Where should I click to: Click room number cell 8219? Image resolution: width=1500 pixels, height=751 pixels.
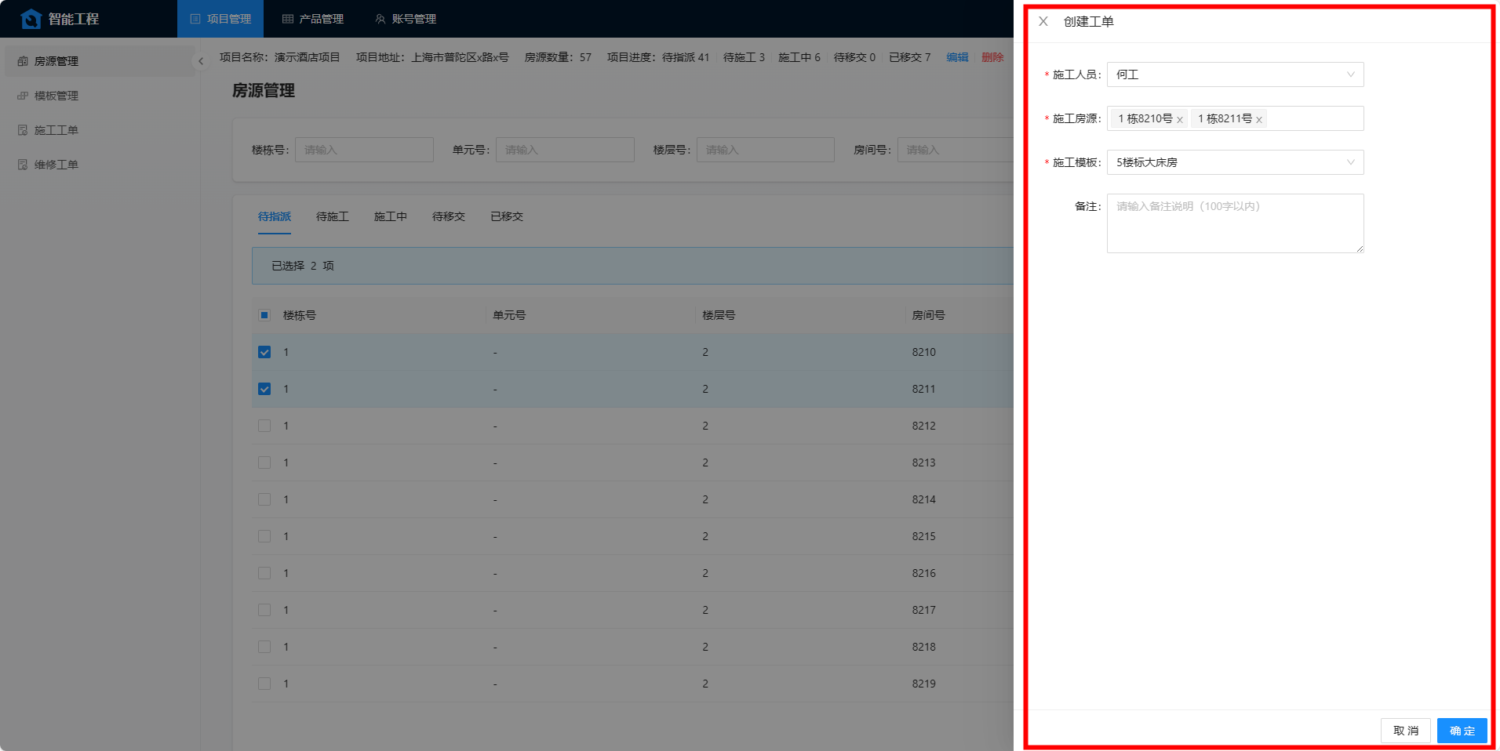pos(923,684)
